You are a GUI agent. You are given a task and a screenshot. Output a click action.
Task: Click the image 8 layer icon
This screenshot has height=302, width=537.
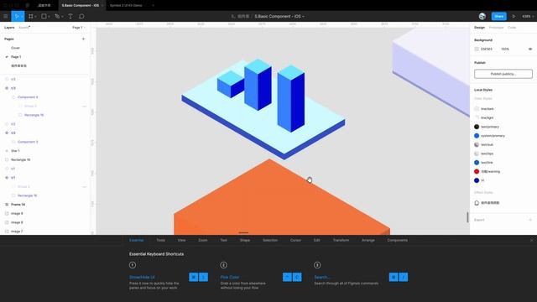[7, 222]
